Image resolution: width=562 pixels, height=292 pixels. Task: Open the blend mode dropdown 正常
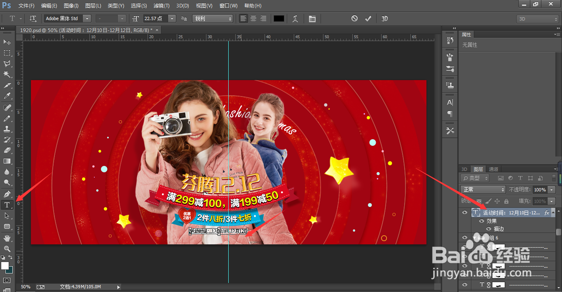(x=483, y=189)
